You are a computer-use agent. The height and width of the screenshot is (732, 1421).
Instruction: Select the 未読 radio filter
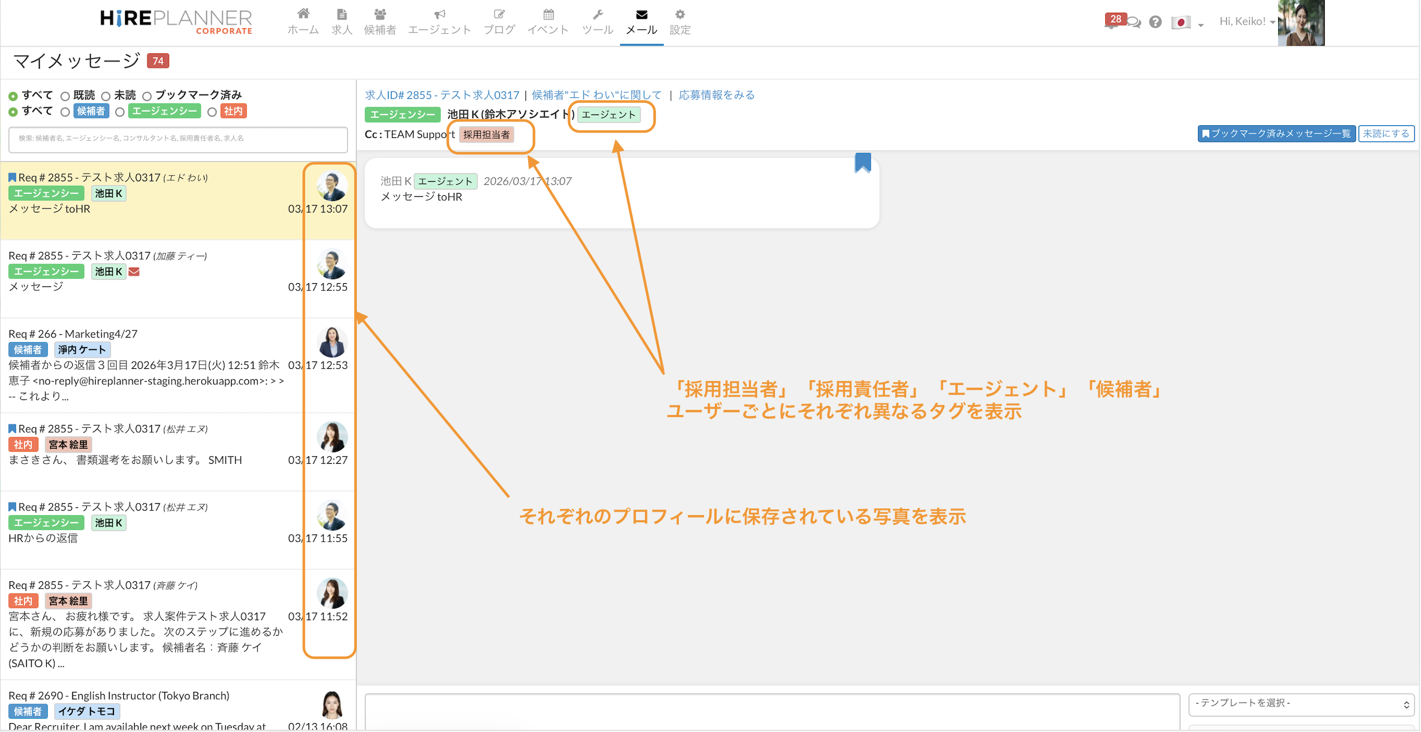(106, 96)
